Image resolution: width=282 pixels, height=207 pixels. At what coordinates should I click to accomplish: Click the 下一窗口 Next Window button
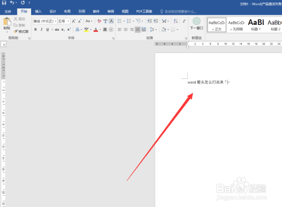196,24
